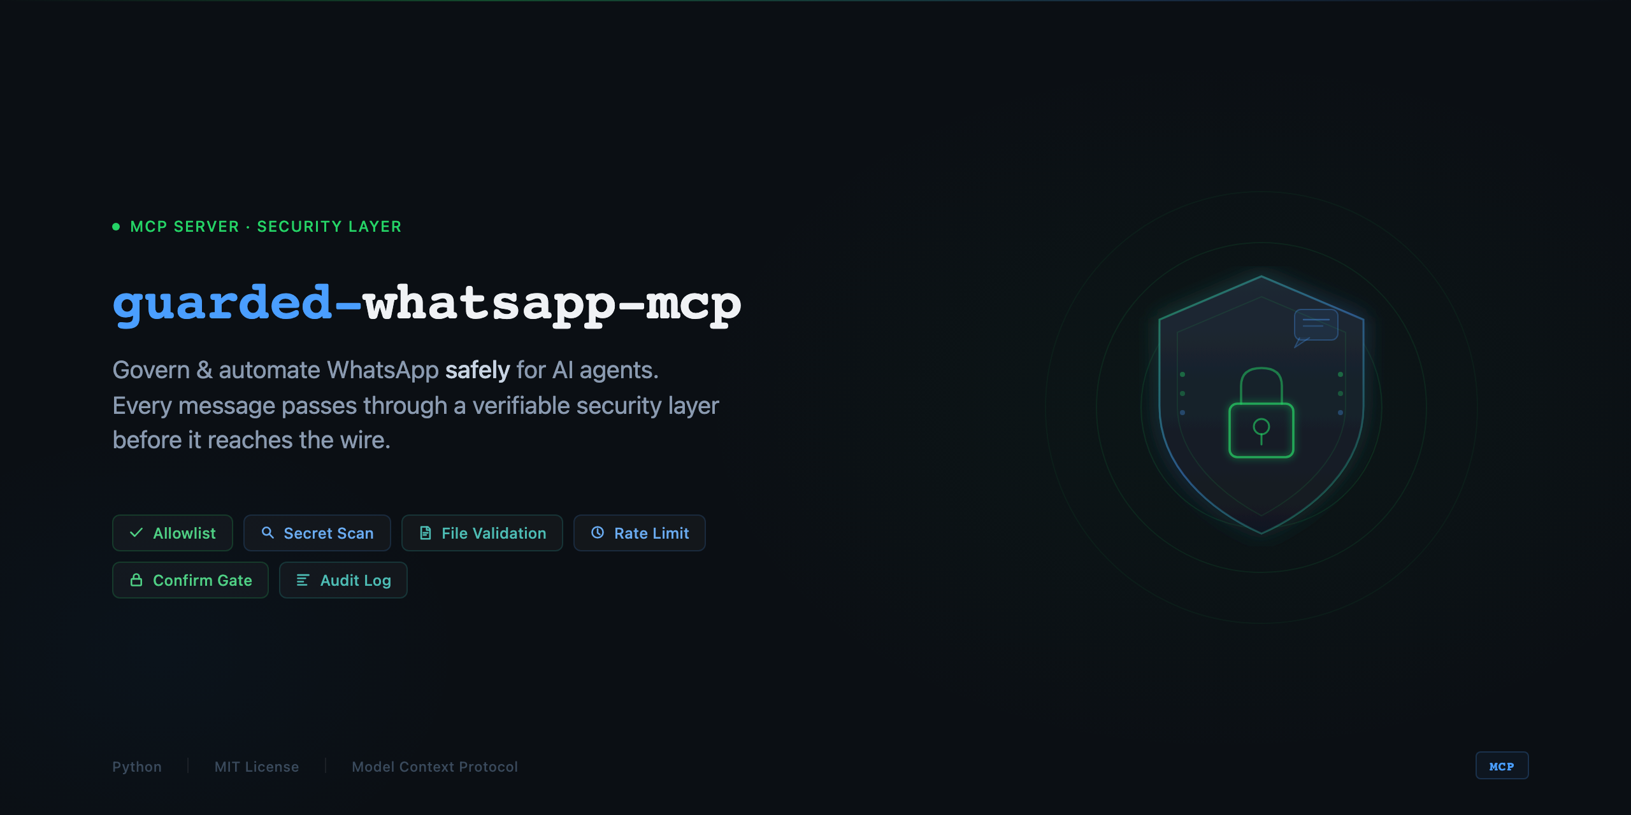Select the Audit Log label
The image size is (1631, 815).
356,581
